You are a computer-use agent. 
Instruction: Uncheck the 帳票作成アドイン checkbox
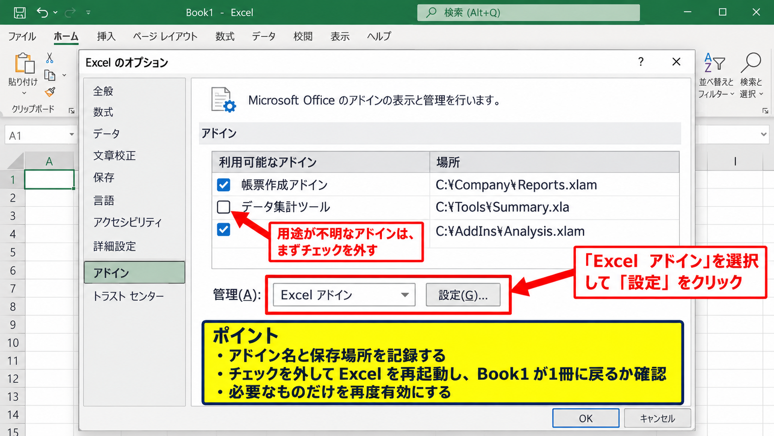click(224, 185)
